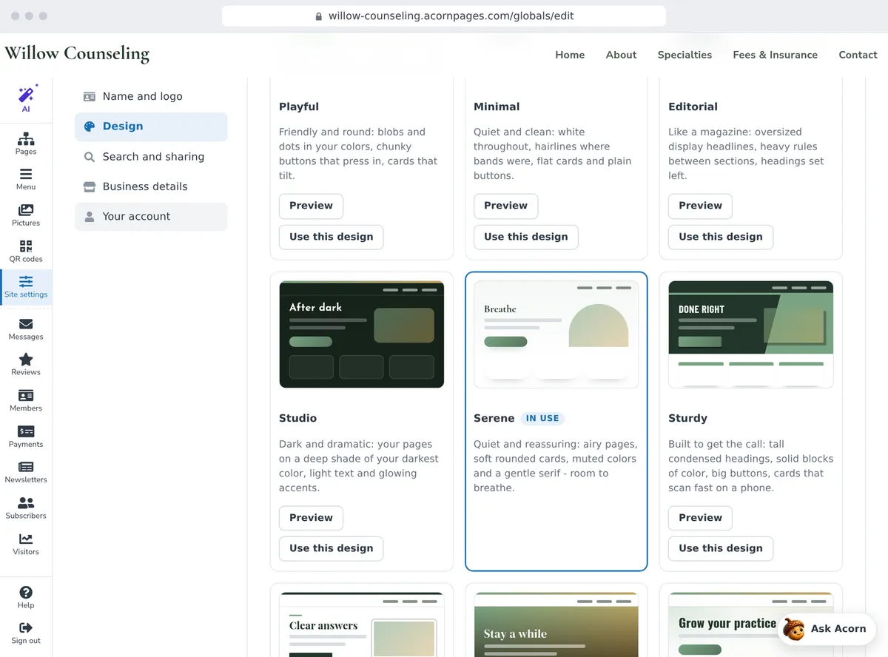The width and height of the screenshot is (888, 657).
Task: Open Contact in site navigation
Action: (858, 55)
